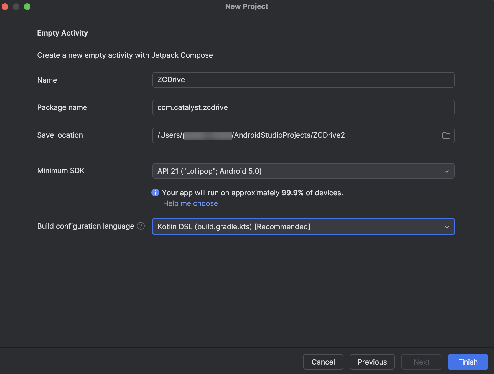Screen dimensions: 494x374
Task: Click the disabled Next button
Action: pyautogui.click(x=421, y=362)
